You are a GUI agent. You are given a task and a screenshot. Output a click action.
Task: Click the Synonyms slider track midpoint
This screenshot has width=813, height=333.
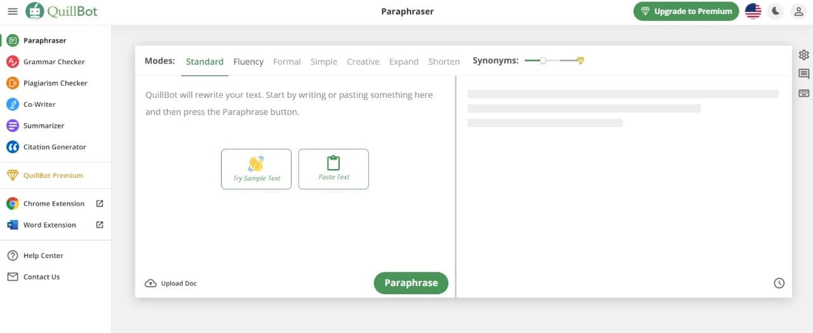pyautogui.click(x=553, y=61)
